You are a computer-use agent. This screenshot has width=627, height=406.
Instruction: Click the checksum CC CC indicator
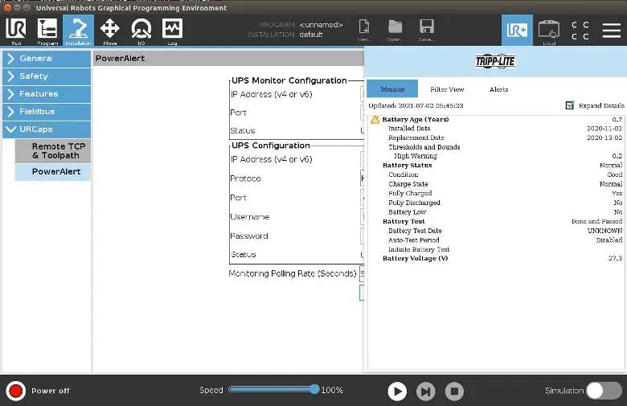(x=580, y=31)
